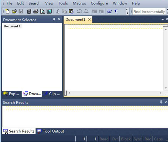Click the Read indicator in status bar
The height and width of the screenshot is (142, 168).
pos(104,139)
